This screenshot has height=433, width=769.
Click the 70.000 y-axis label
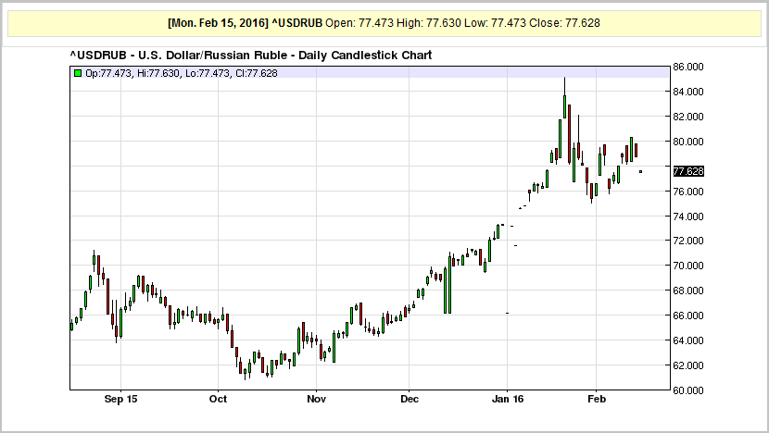[x=688, y=266]
